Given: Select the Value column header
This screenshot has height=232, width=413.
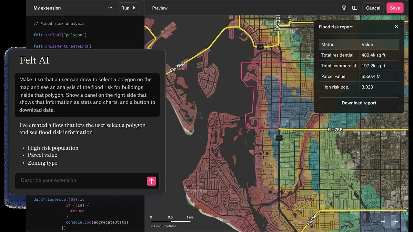Looking at the screenshot, I should click(379, 44).
